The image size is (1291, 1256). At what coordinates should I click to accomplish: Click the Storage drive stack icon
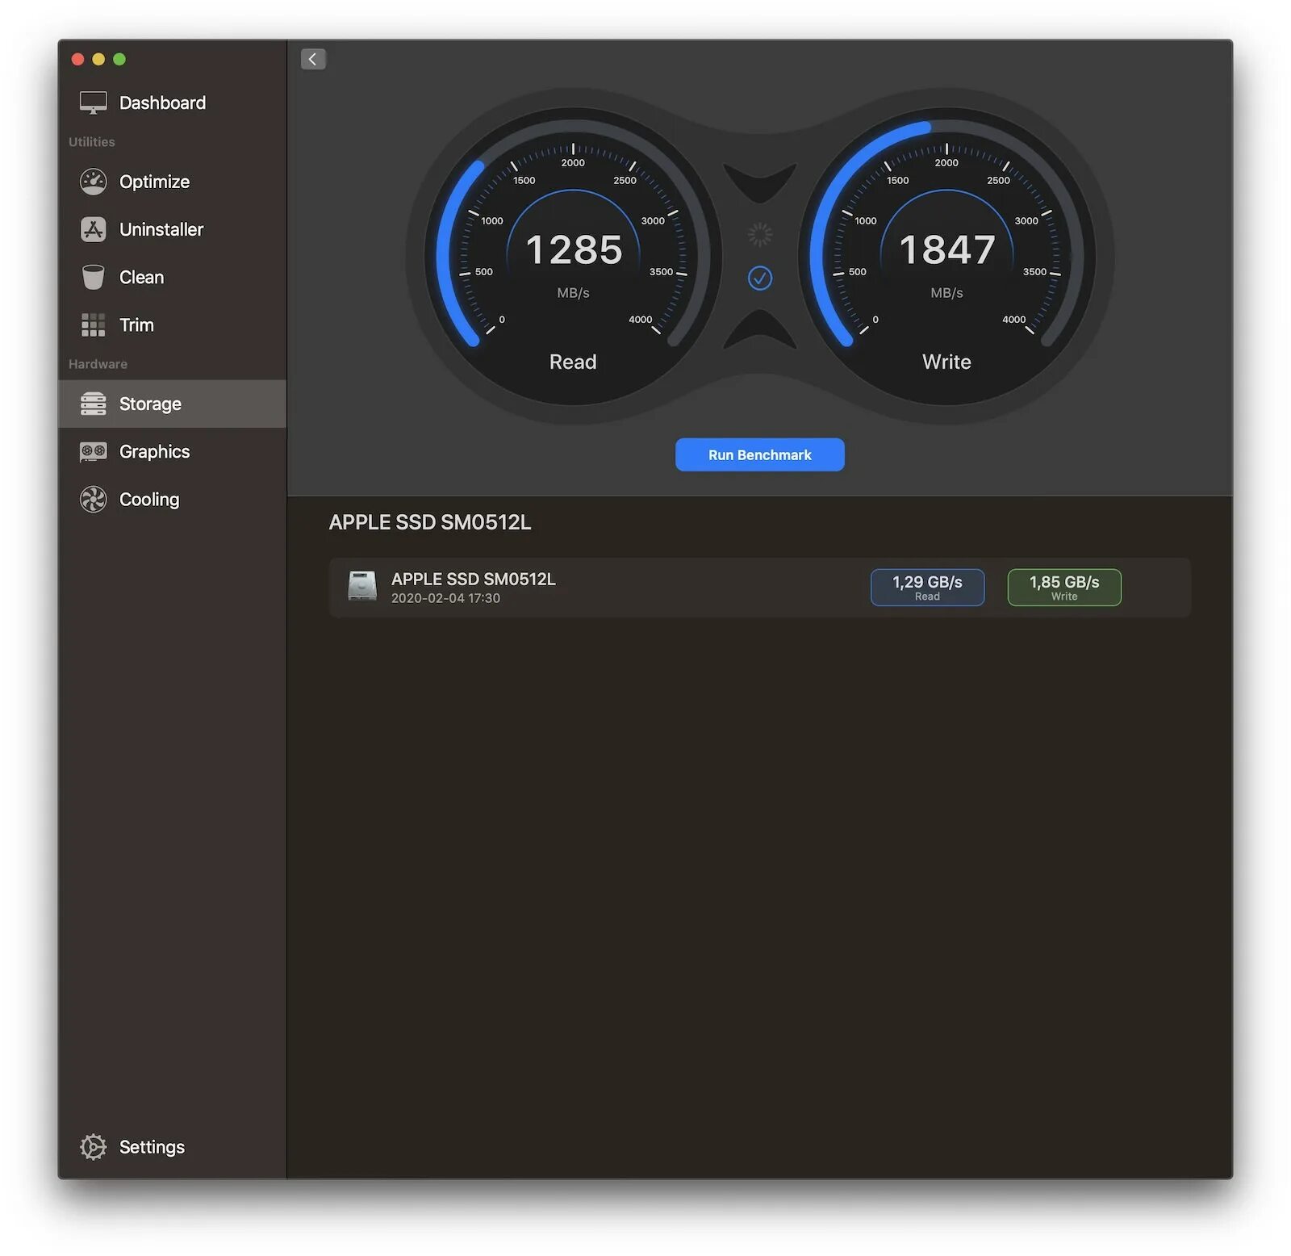coord(92,404)
